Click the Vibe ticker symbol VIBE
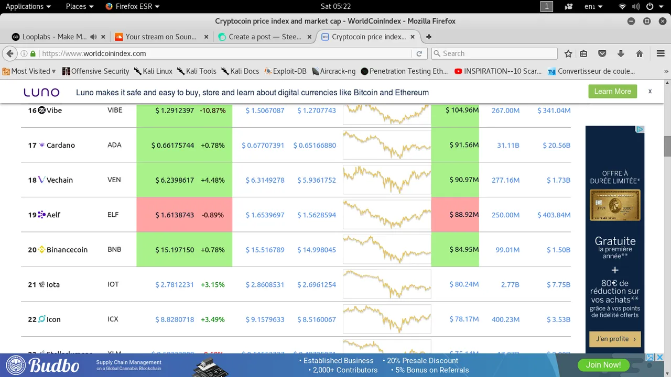This screenshot has height=377, width=671. click(x=115, y=110)
